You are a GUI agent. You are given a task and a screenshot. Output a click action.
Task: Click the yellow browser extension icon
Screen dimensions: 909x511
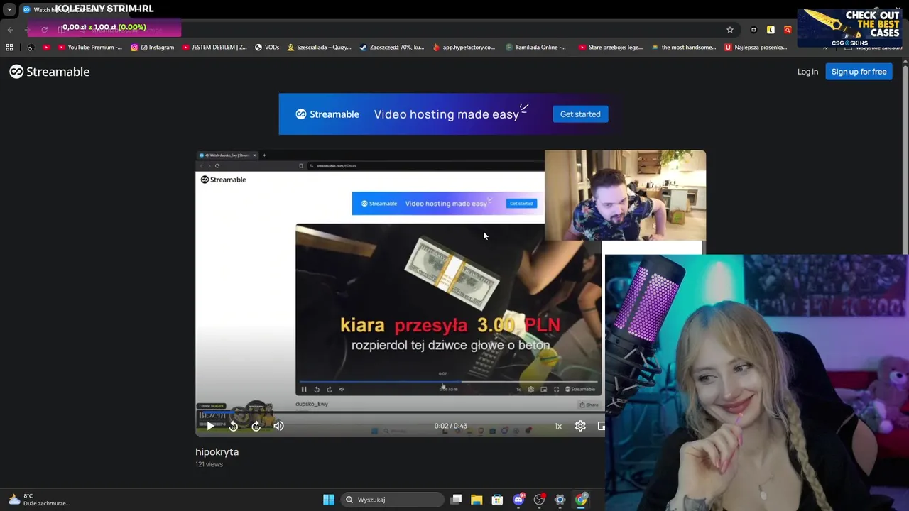coord(771,30)
